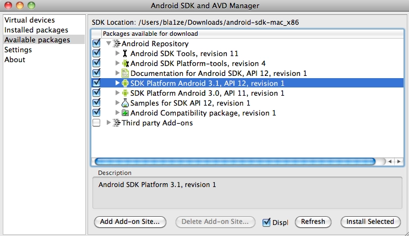Minimize the window with yellow button
Screen dimensions: 409x236
(20, 6)
